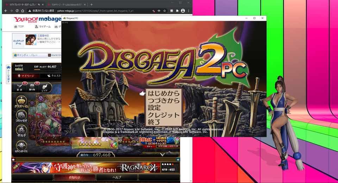
Task: Open the Chrome profile avatar
Action: (183, 11)
